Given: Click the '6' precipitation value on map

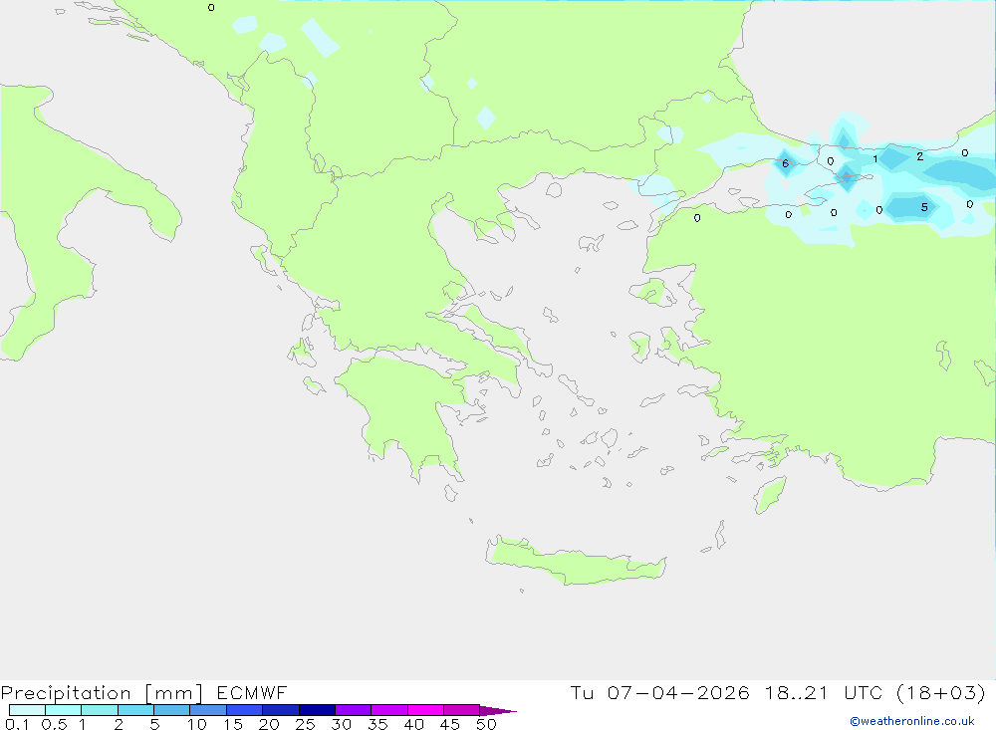Looking at the screenshot, I should click(786, 163).
